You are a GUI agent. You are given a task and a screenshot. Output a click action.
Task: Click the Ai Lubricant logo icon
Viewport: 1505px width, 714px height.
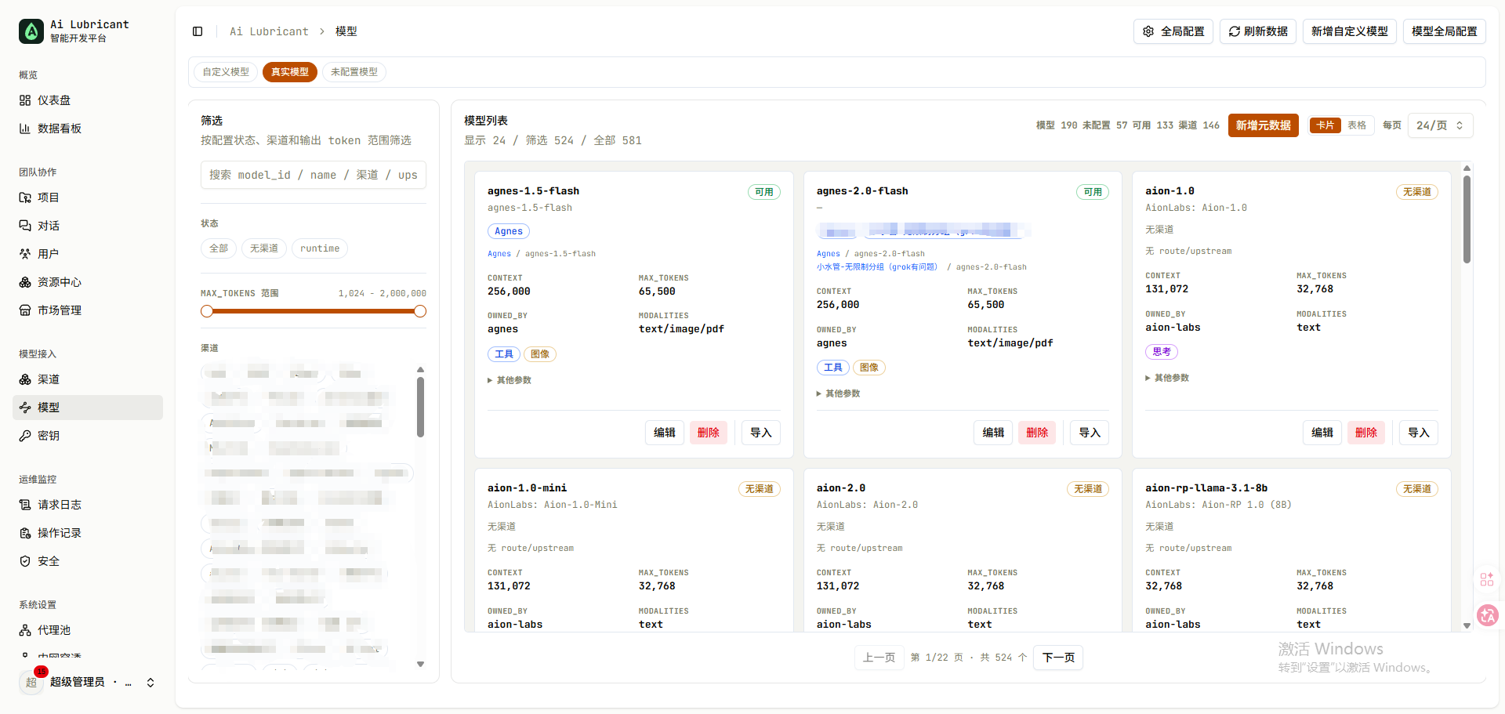pyautogui.click(x=31, y=31)
